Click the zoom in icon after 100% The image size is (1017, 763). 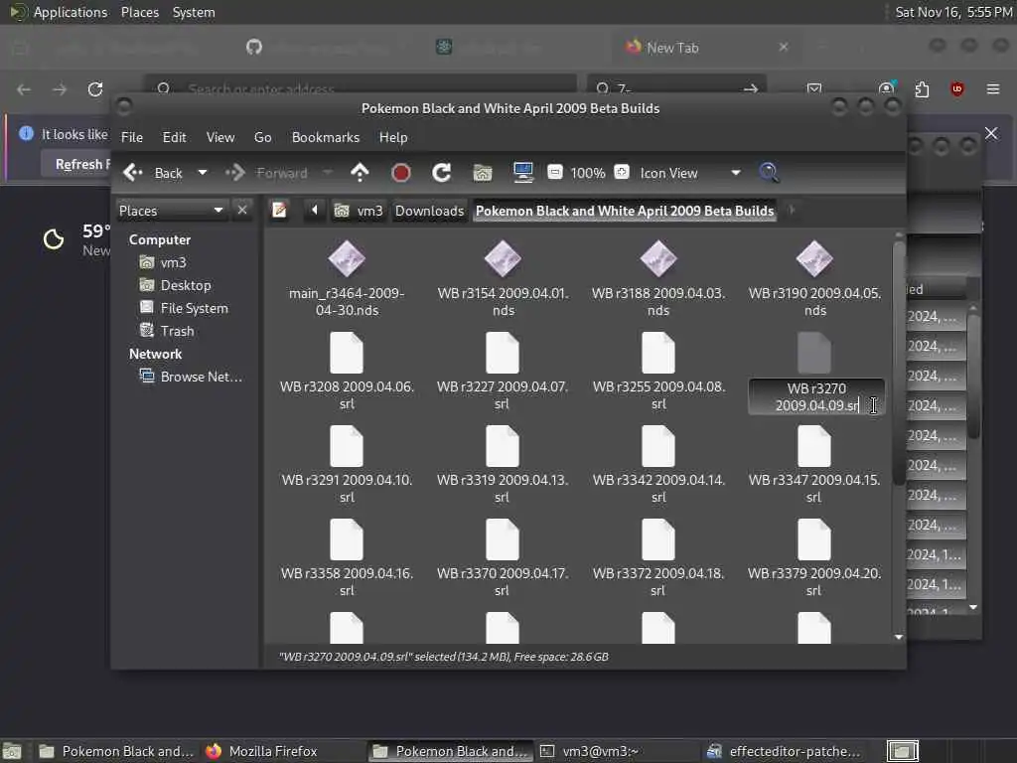[x=622, y=172]
